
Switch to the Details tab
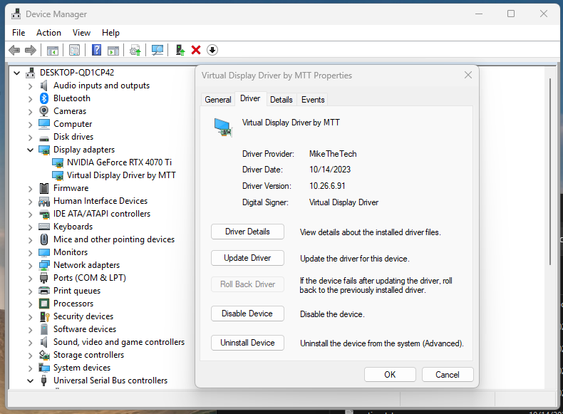[x=281, y=100]
